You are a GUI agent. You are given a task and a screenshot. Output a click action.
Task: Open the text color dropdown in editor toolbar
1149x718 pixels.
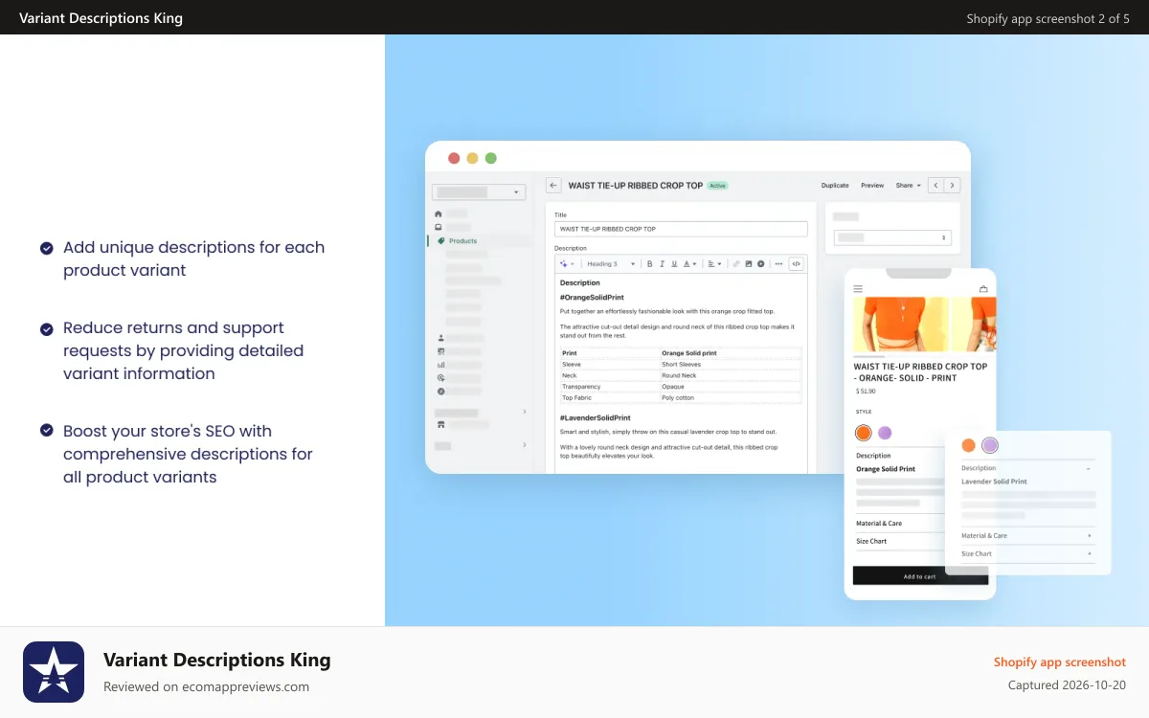tap(689, 264)
